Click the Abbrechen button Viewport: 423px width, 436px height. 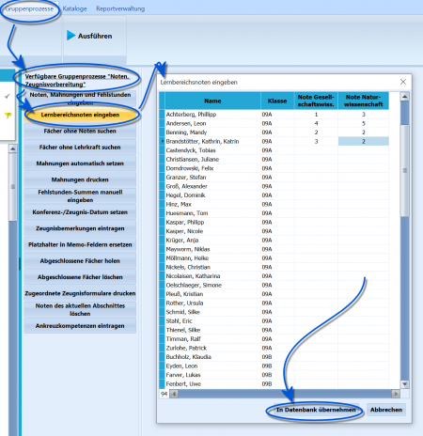[x=386, y=410]
